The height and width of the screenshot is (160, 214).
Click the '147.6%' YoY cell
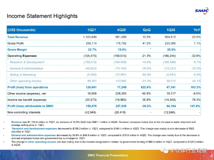195,106
